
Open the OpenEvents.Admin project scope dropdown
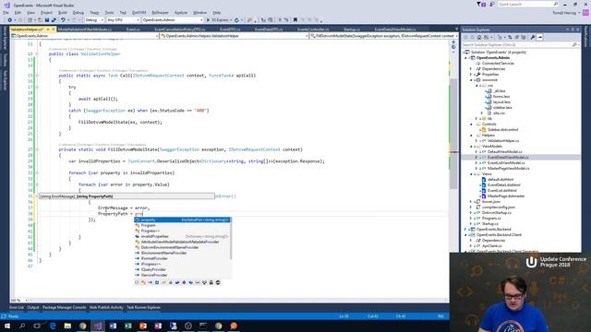coord(85,36)
